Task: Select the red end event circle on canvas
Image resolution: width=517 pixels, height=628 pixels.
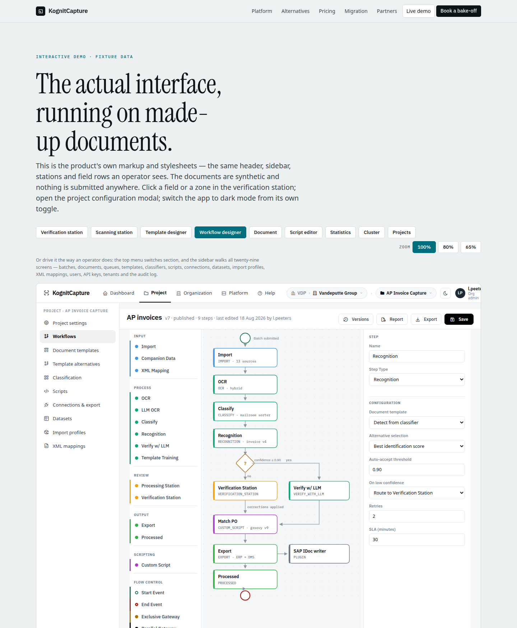Action: click(x=245, y=596)
